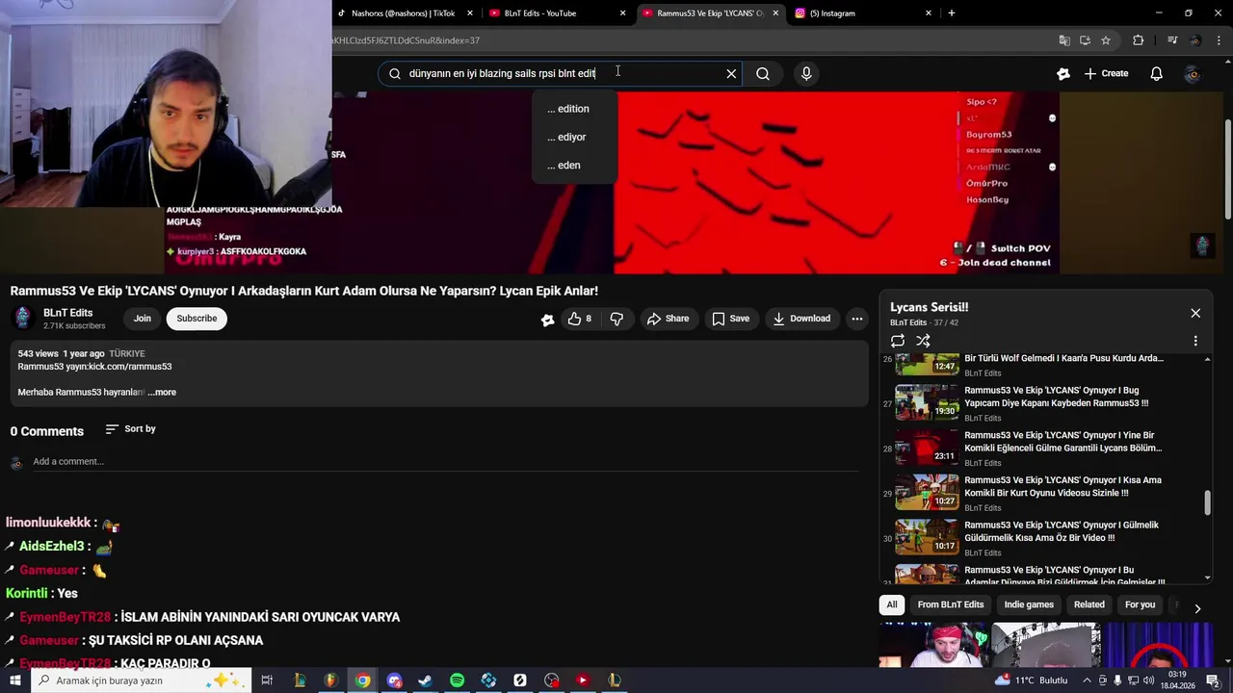Image resolution: width=1233 pixels, height=693 pixels.
Task: Open YouTube account avatar menu
Action: coord(1193,74)
